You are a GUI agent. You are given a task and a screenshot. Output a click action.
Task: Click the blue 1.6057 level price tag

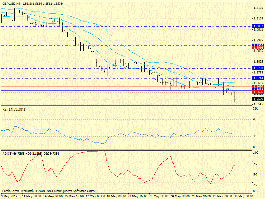pyautogui.click(x=258, y=26)
